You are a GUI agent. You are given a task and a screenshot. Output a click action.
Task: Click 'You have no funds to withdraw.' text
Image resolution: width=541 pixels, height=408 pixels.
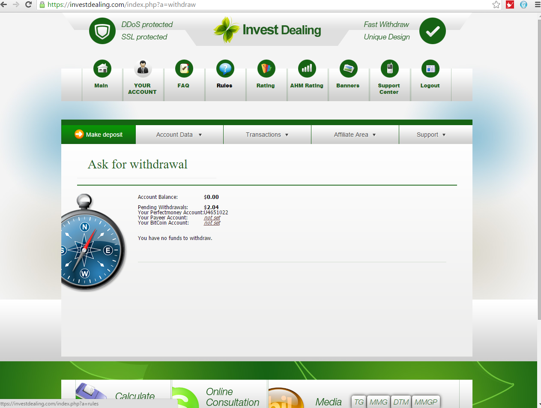175,238
